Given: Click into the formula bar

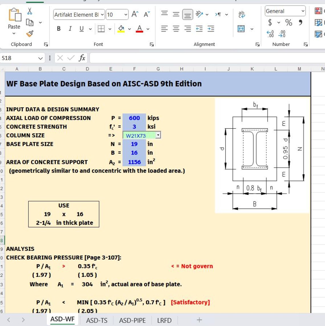Looking at the screenshot, I should coord(207,58).
